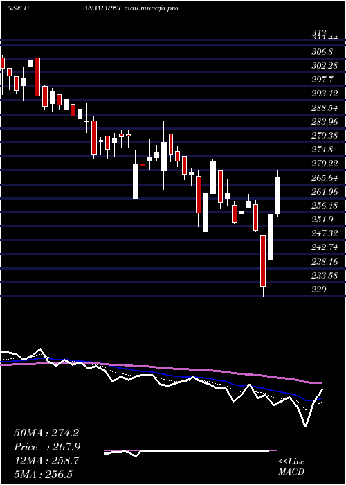Click the 265.64 price axis label

[x=324, y=178]
